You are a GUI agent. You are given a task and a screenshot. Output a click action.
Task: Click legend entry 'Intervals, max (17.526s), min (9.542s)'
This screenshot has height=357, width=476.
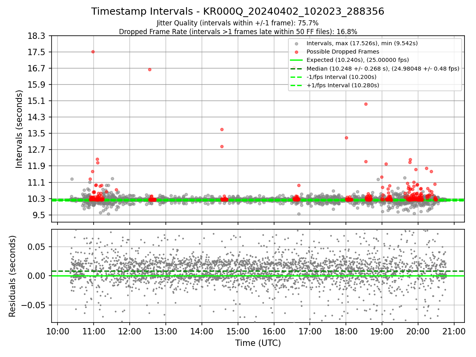click(362, 43)
